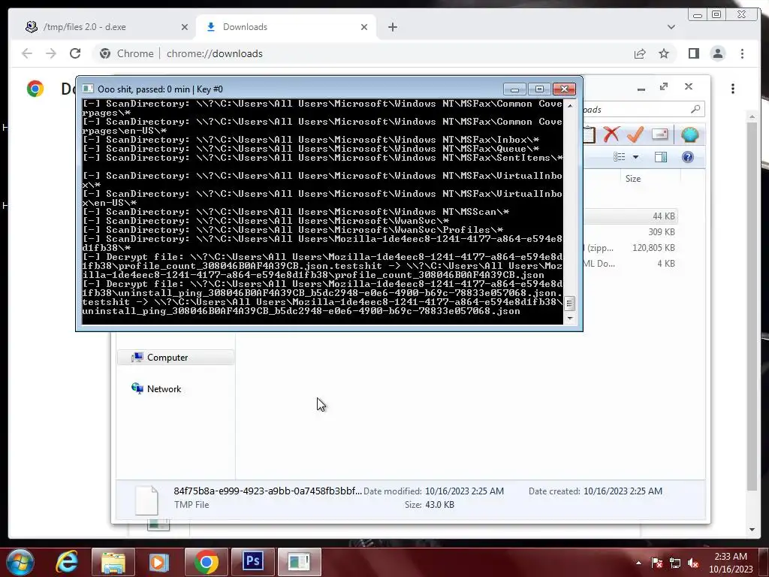This screenshot has width=769, height=577.
Task: Select the 44 KB file row
Action: (x=630, y=216)
